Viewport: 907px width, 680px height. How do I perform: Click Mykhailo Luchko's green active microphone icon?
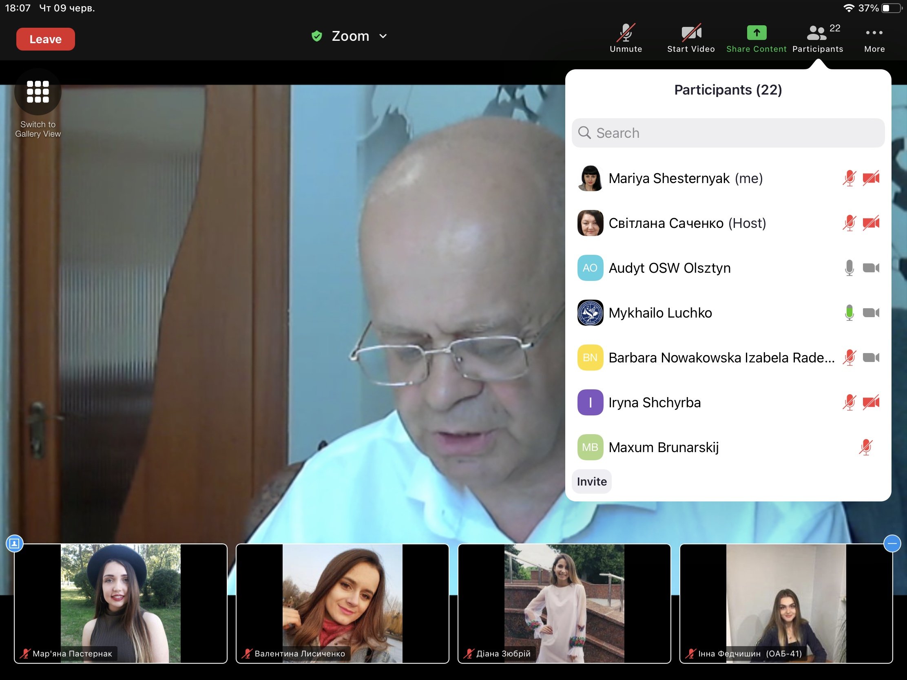point(849,313)
